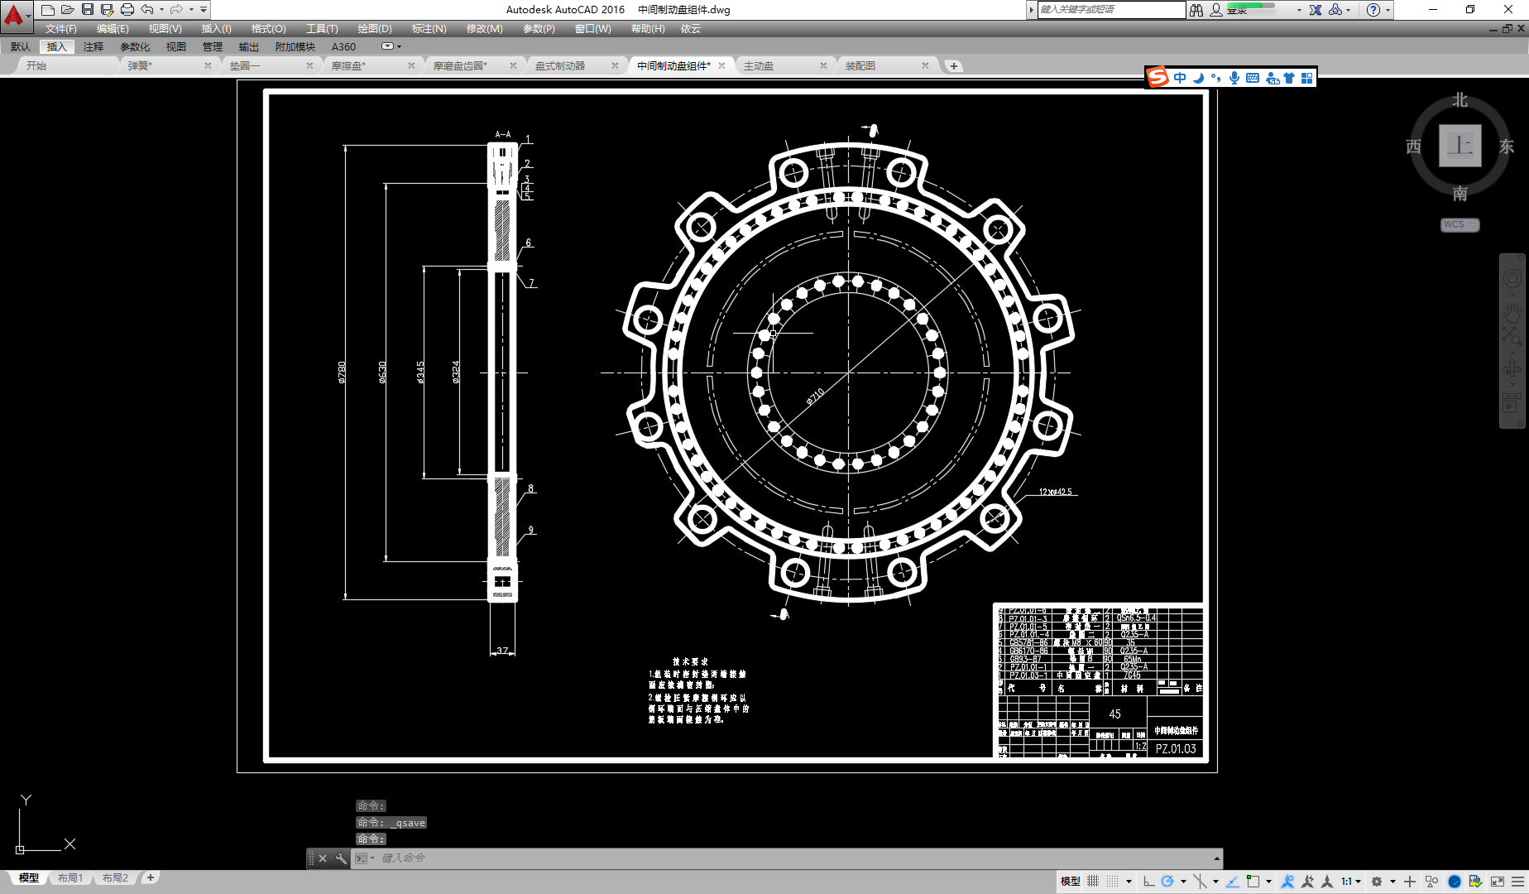The width and height of the screenshot is (1529, 894).
Task: Open the 标注(N) menu
Action: tap(429, 28)
